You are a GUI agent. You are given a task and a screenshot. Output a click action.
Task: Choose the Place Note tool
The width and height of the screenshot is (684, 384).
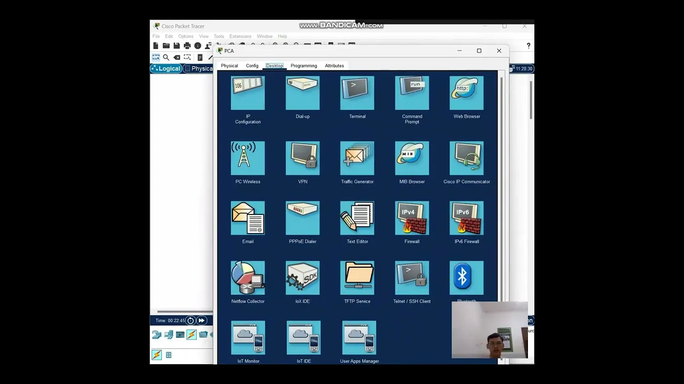[x=200, y=57]
